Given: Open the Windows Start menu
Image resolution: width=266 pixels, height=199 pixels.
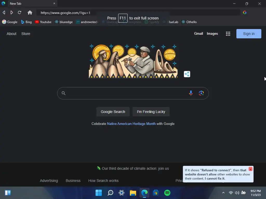Looking at the screenshot, I should click(99, 193).
